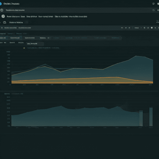Screen dimensions: 159x159
Task: Click the blue circular logo beside the window title
Action: 1,4
